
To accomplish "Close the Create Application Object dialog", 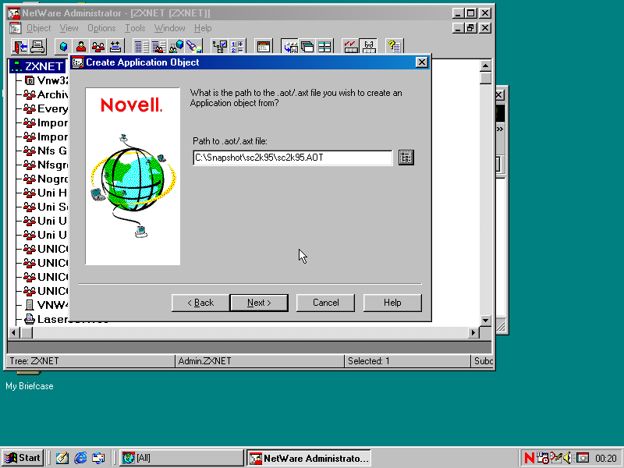I will tap(421, 62).
